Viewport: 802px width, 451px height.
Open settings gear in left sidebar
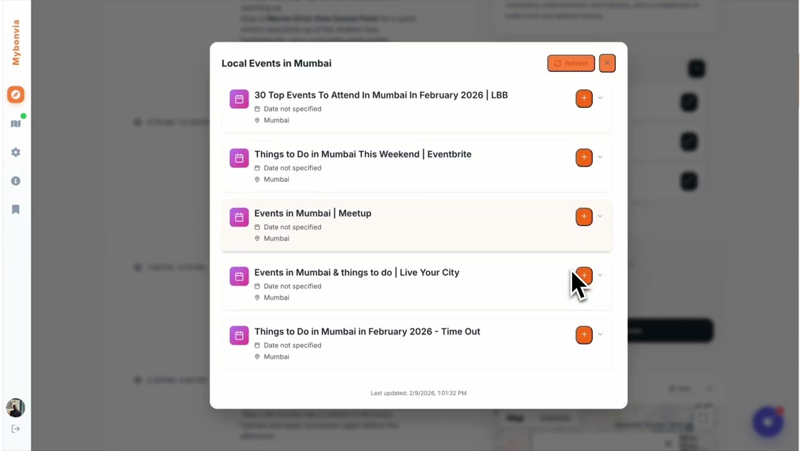click(x=16, y=152)
